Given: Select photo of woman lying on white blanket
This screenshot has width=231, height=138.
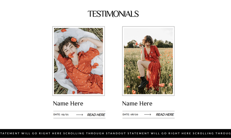Looking at the screenshot, I should tap(79, 61).
